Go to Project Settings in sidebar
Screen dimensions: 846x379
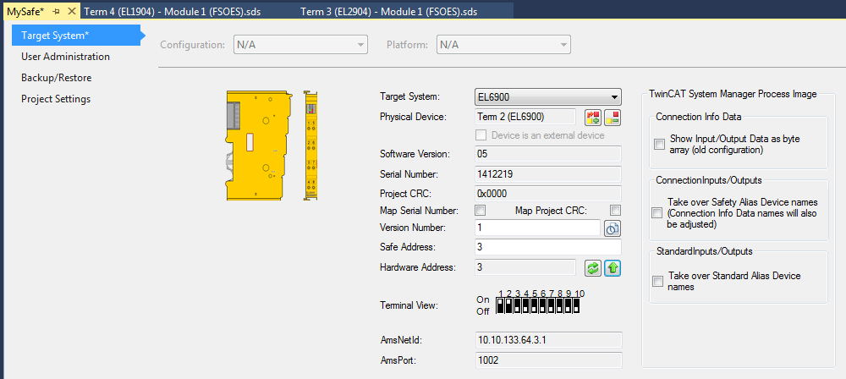56,99
